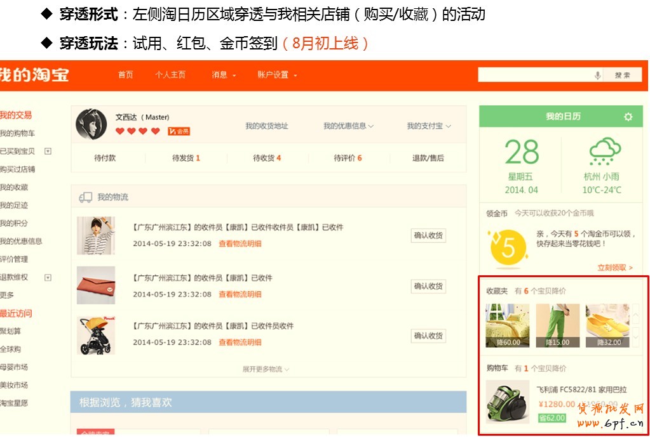The image size is (650, 437).
Task: Click the logistics truck icon
Action: tap(85, 197)
